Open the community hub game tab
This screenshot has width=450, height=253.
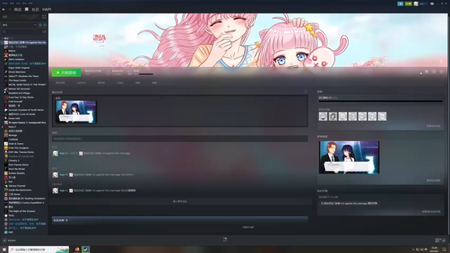pos(81,83)
